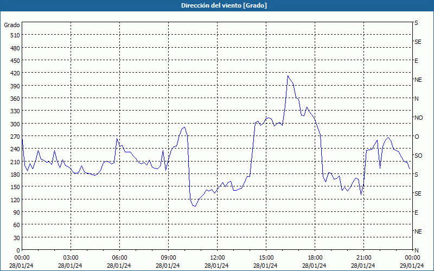
Task: Click the 90 y-axis value
Action: coord(17,212)
